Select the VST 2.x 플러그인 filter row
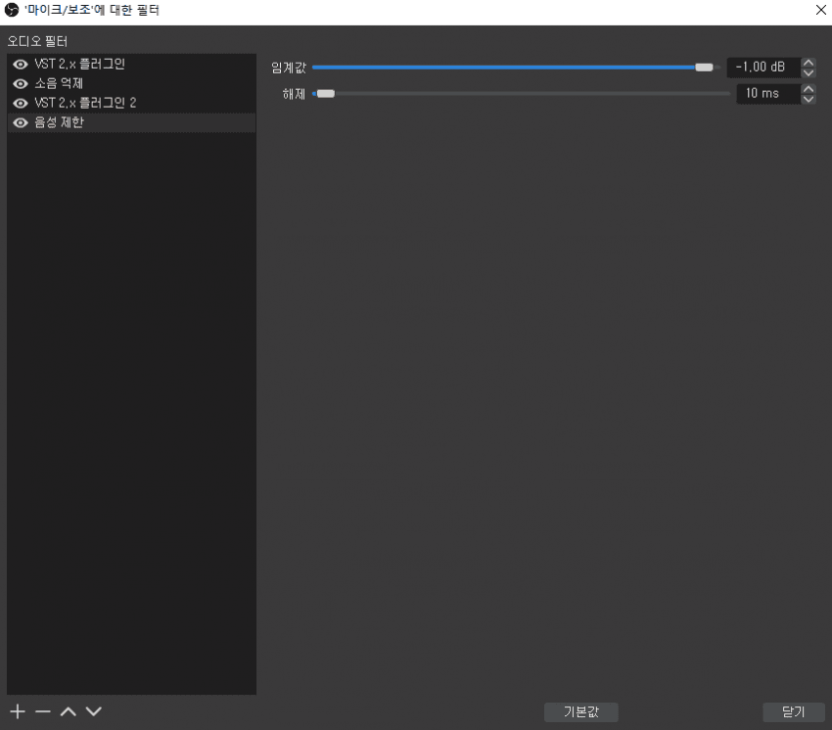The height and width of the screenshot is (730, 832). (131, 65)
